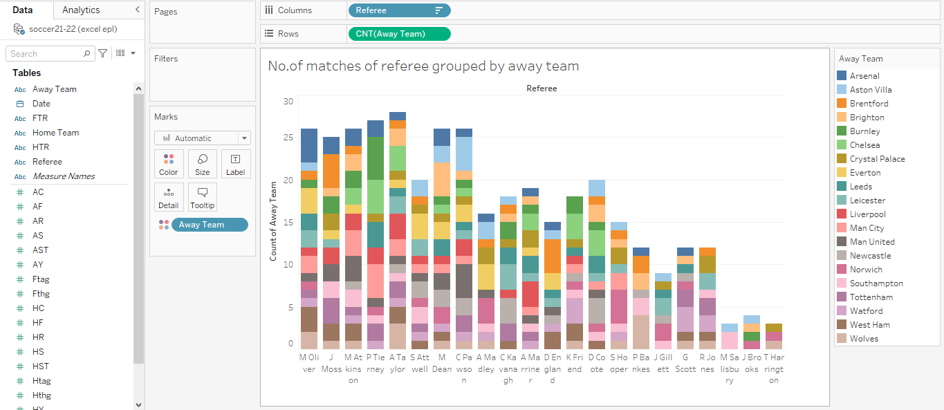
Task: Open Label options on the Marks card
Action: (236, 164)
